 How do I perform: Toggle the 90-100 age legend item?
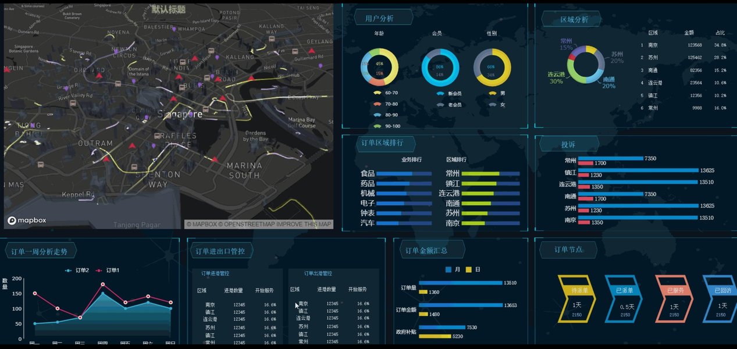tap(386, 126)
